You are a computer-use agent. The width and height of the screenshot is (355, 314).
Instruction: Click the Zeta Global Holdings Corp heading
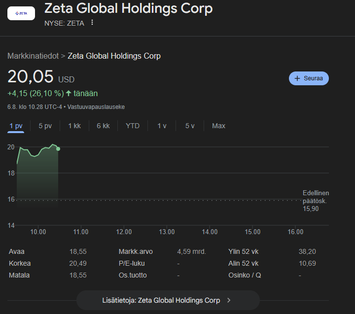coord(128,8)
